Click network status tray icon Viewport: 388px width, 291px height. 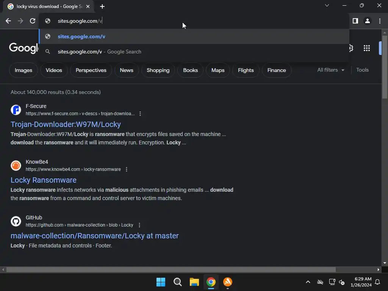click(332, 282)
